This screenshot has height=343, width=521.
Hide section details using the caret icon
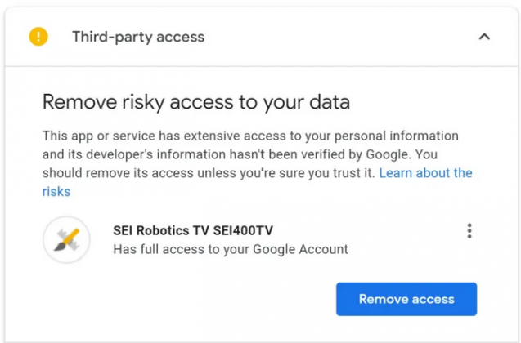(x=484, y=37)
